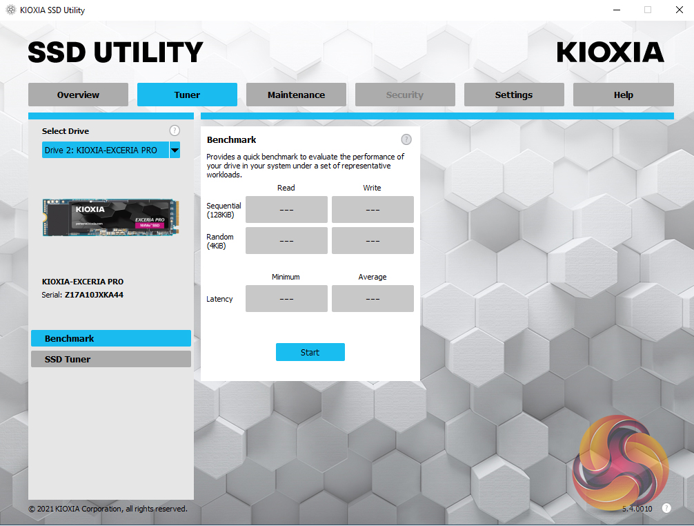Minimize the KIOXIA SSD Utility window
694x526 pixels.
pyautogui.click(x=617, y=10)
